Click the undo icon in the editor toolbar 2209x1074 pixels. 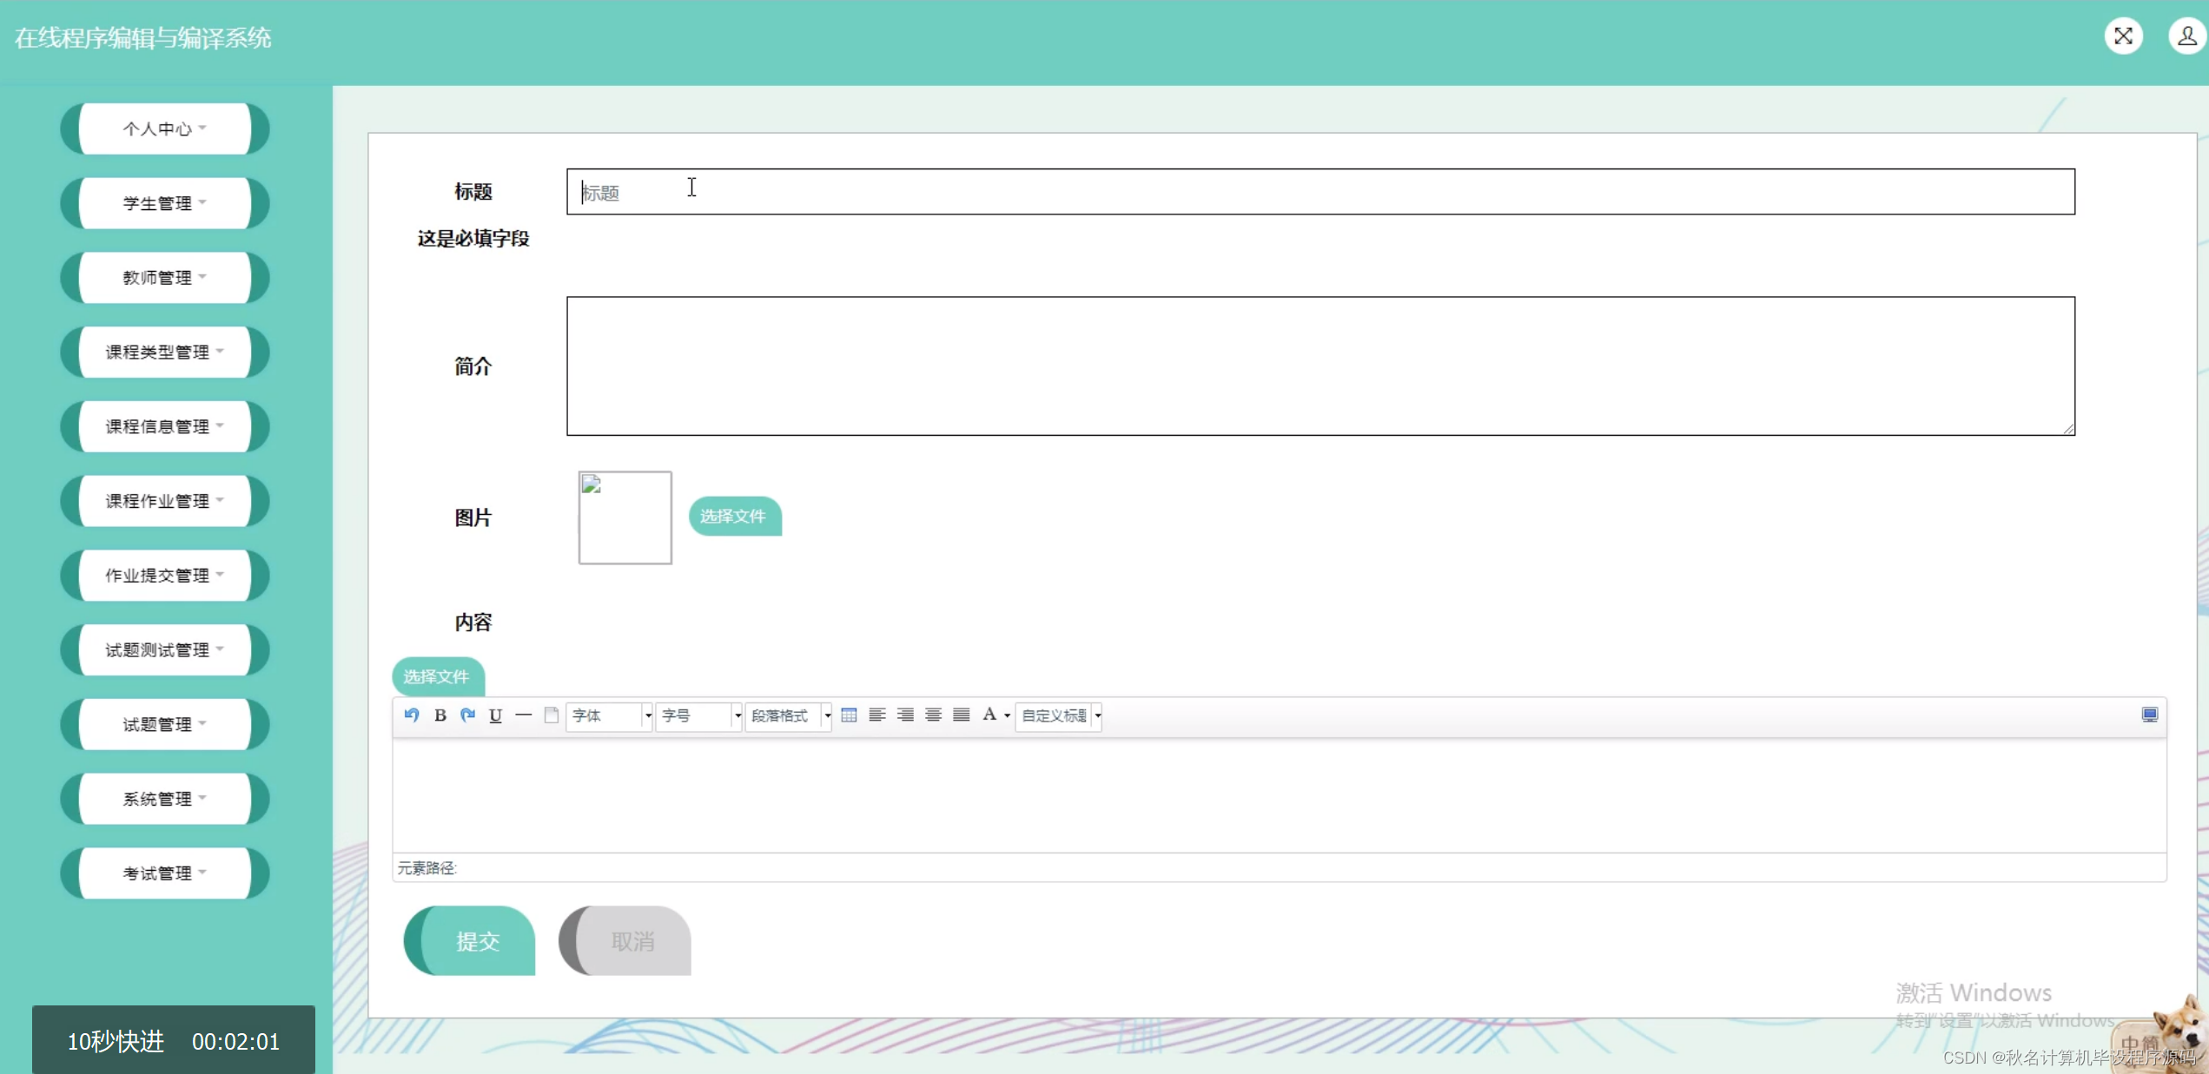[x=412, y=715]
